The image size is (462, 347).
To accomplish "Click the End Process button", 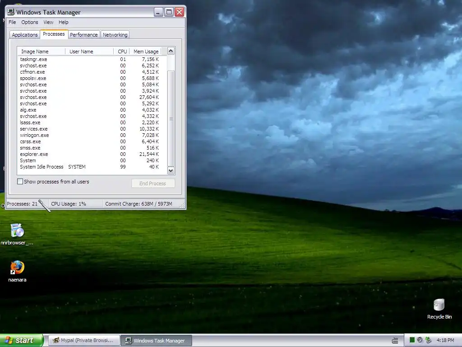I will (153, 183).
